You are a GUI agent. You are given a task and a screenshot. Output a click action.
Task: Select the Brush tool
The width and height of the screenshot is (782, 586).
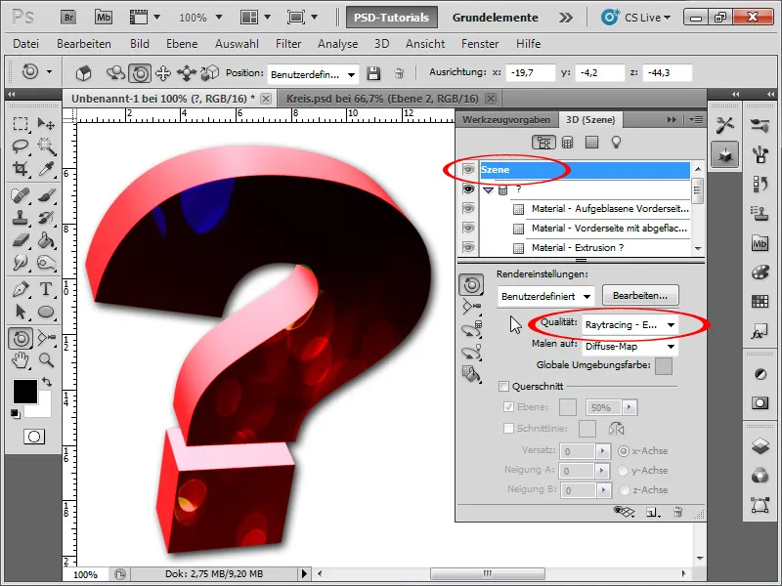tap(46, 194)
